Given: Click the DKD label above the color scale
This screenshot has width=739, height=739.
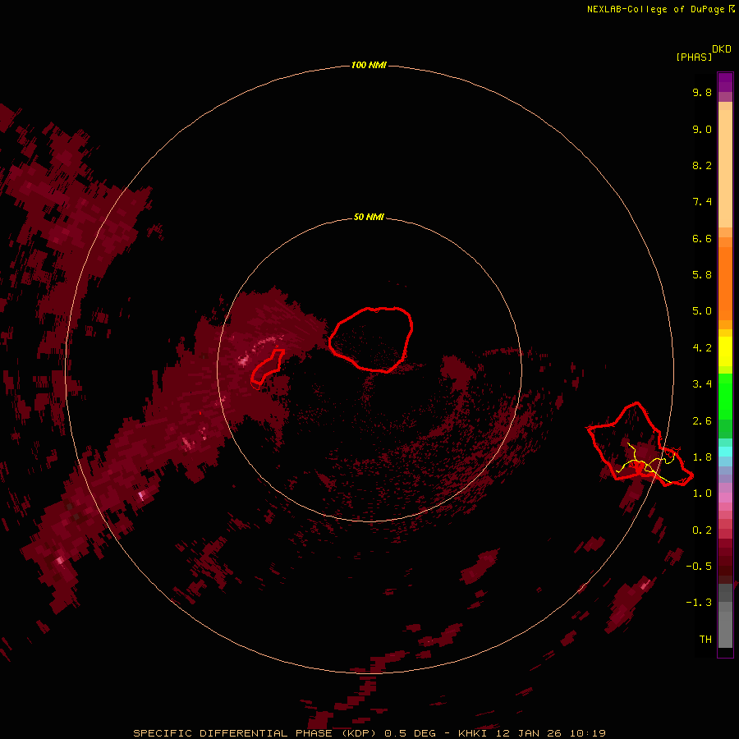Looking at the screenshot, I should [x=722, y=49].
